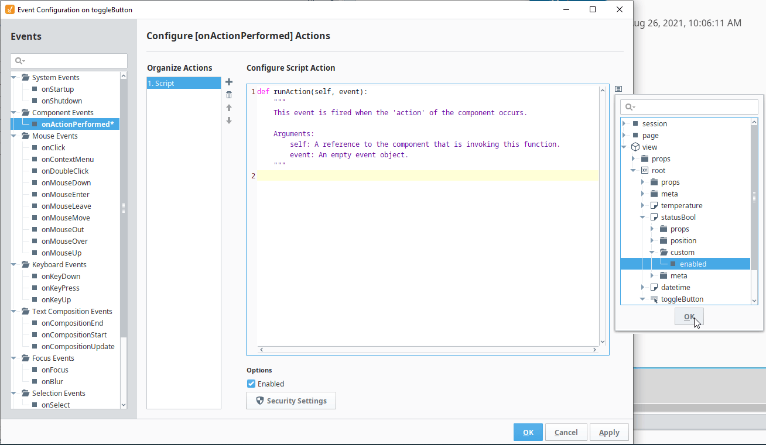Collapse the statusBool node
The height and width of the screenshot is (445, 766).
point(643,218)
